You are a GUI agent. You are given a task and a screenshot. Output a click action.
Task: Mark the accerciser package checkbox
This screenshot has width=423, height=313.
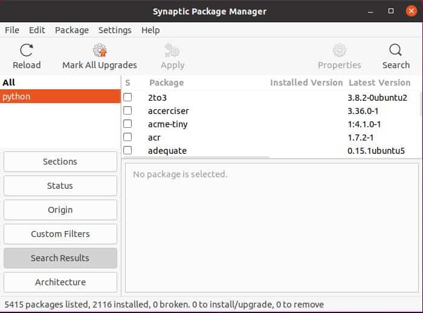[x=128, y=110]
